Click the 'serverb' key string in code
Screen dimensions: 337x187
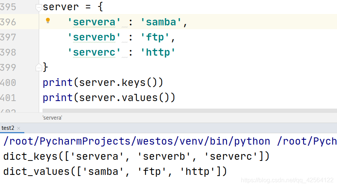(94, 37)
